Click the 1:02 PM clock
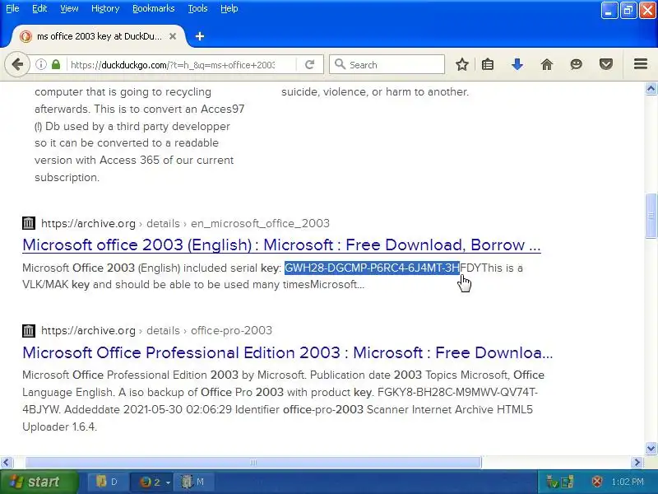This screenshot has height=494, width=658. click(x=628, y=482)
